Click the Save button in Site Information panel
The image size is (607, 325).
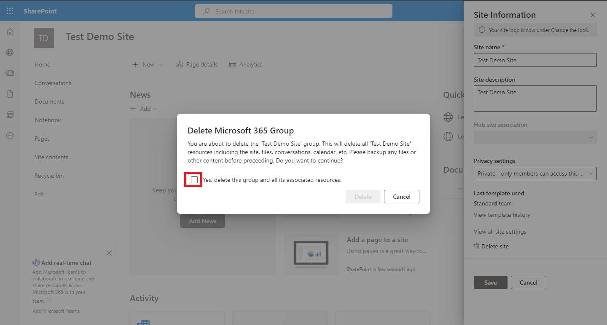click(x=490, y=282)
